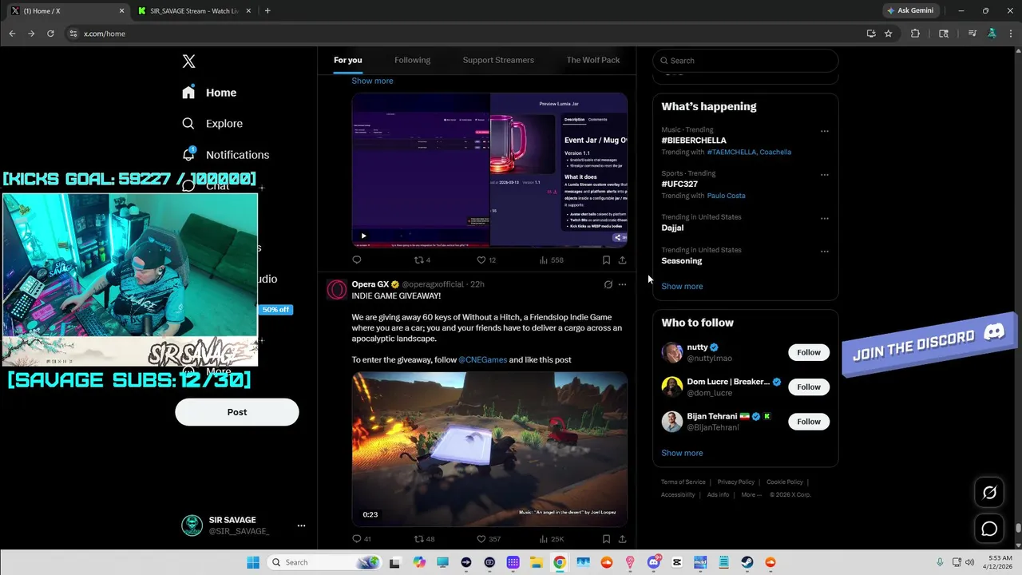Bookmark this tab with star icon
Screen dimensions: 1022x575
(x=888, y=34)
